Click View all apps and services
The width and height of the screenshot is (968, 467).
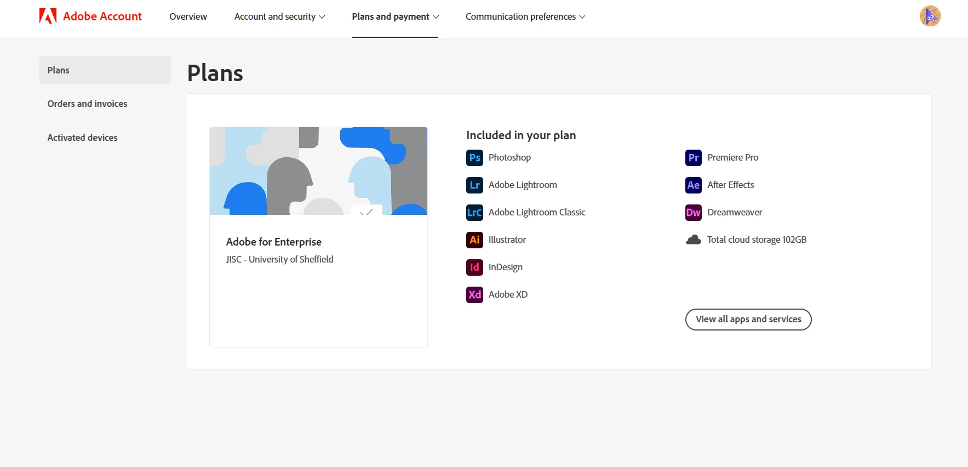coord(748,320)
